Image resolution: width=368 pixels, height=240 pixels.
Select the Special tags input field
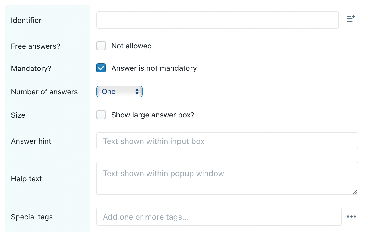219,217
